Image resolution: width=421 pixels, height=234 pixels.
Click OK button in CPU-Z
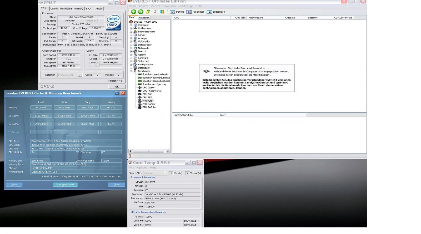(117, 87)
